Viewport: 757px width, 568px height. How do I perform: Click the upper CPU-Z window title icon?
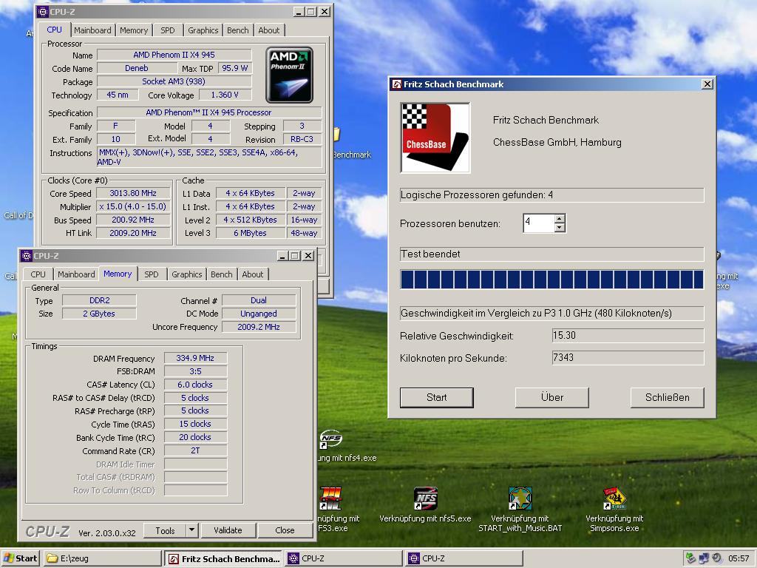[42, 12]
